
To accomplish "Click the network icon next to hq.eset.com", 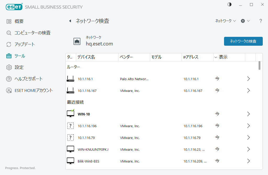I will point(77,42).
